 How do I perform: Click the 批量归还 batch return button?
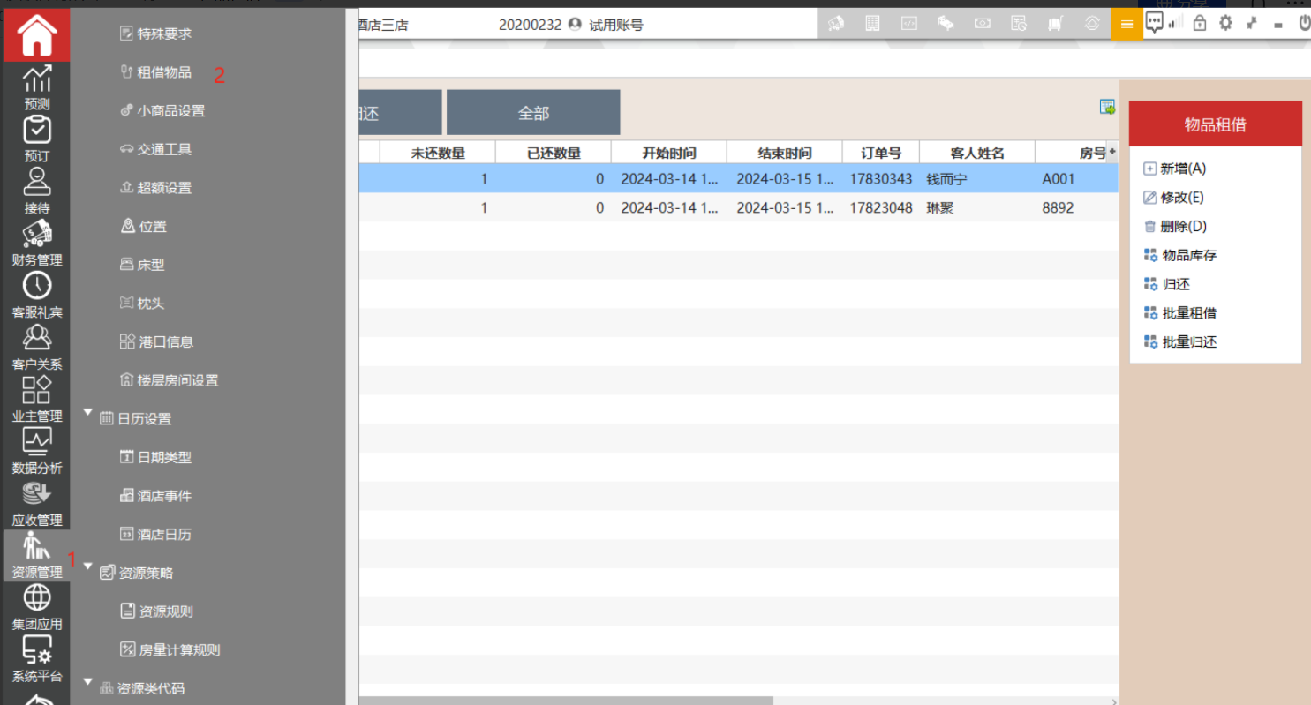(x=1189, y=341)
